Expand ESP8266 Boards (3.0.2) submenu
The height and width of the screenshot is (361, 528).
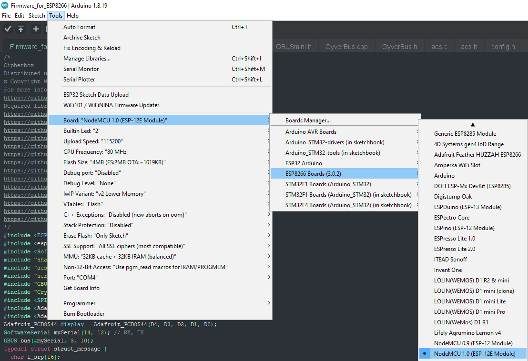[344, 174]
